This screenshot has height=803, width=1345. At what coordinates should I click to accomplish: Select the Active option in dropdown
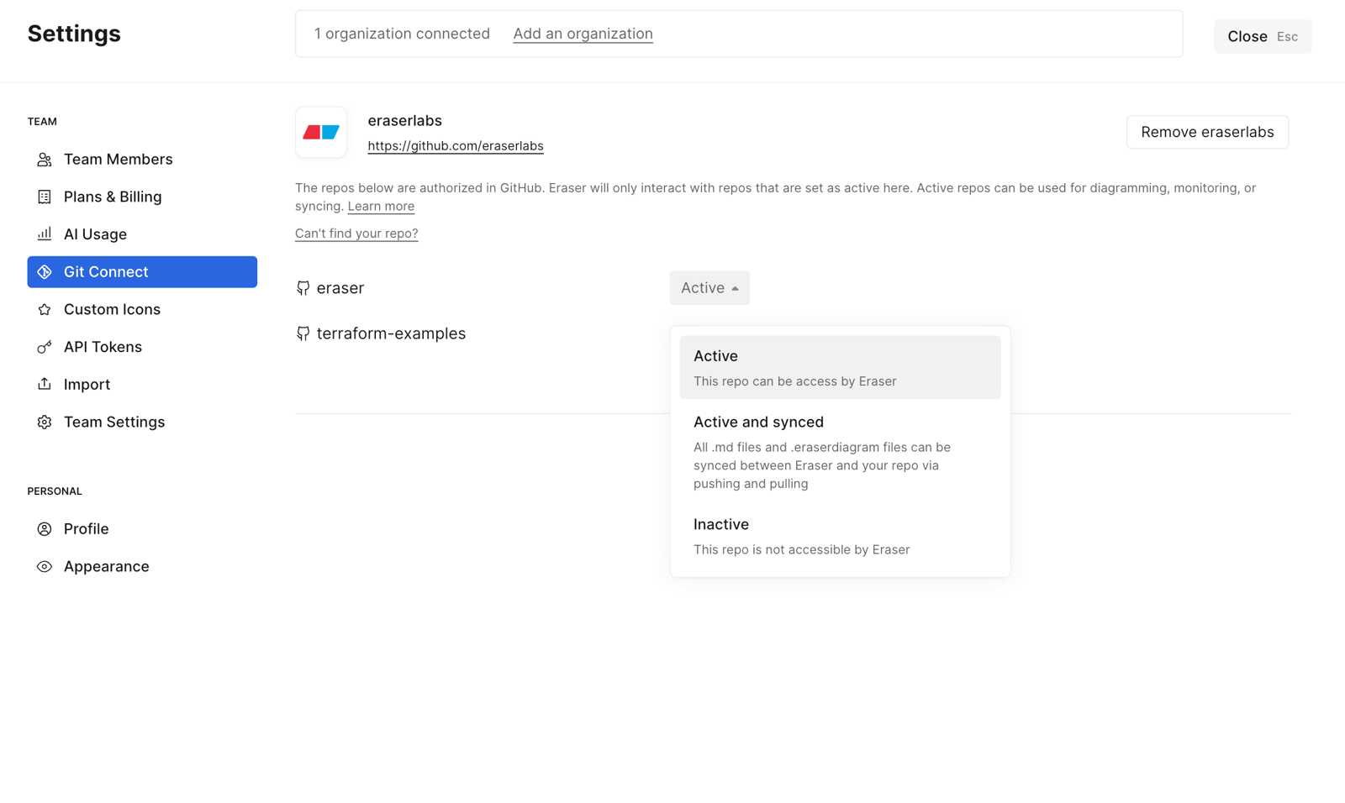(840, 367)
